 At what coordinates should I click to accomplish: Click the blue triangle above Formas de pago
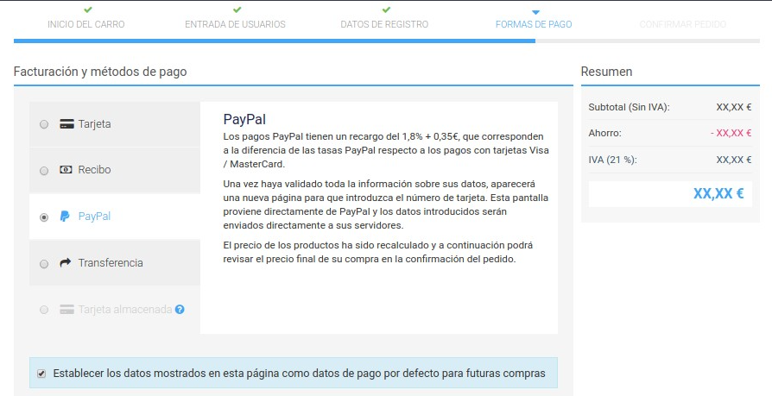coord(536,12)
